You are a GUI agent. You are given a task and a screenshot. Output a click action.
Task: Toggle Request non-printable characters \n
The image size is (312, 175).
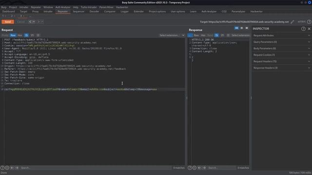coord(32,35)
